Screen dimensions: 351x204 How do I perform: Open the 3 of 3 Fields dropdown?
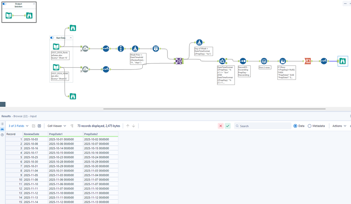tap(19, 126)
